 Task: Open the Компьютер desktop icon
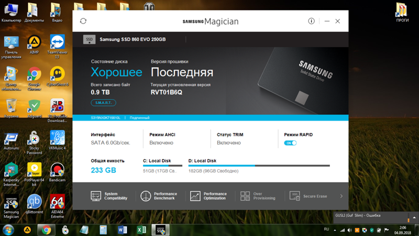(x=11, y=13)
